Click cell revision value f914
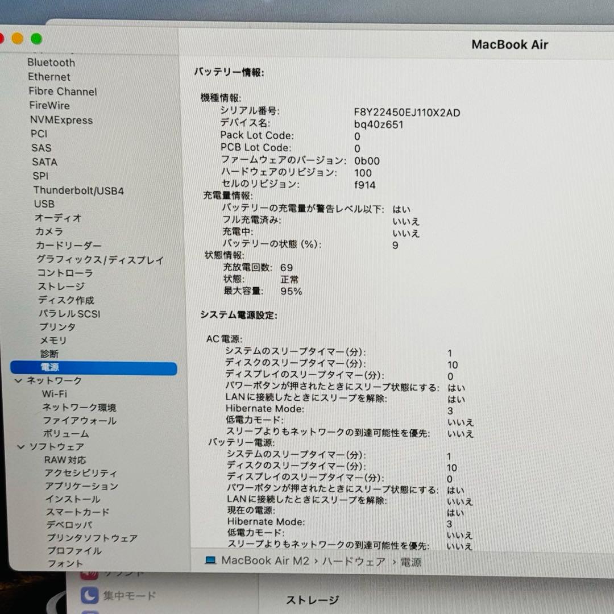614x614 pixels. (x=364, y=185)
